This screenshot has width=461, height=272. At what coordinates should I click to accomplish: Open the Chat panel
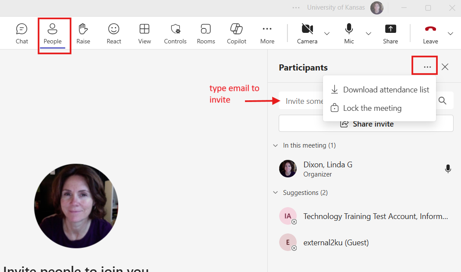(x=21, y=34)
